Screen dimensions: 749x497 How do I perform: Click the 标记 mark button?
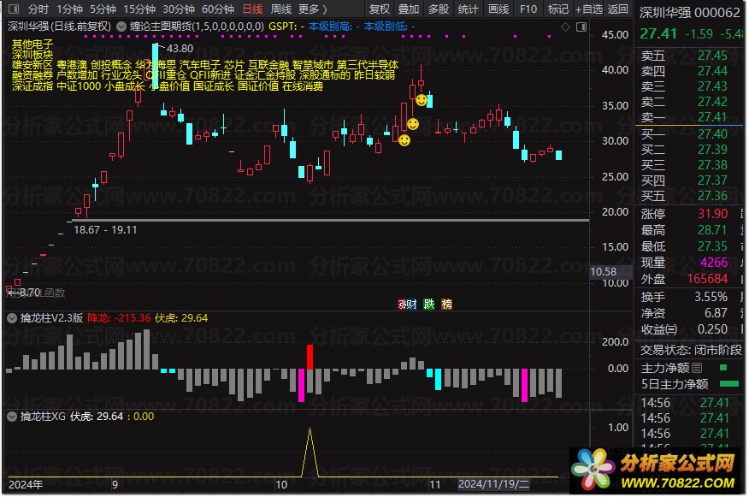click(x=558, y=9)
